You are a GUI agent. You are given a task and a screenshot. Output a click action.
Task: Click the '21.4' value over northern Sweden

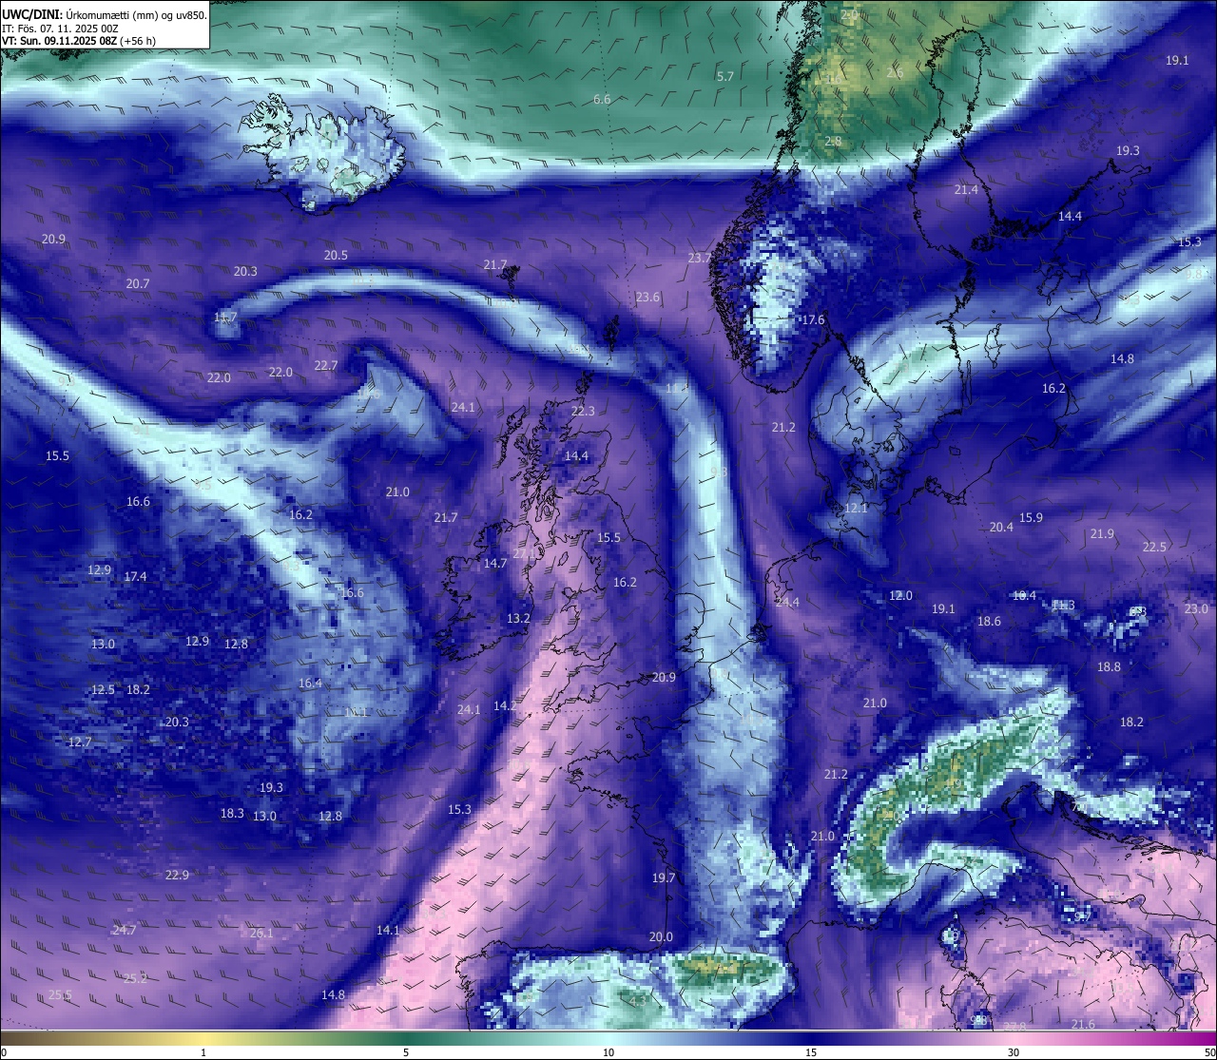[x=966, y=190]
